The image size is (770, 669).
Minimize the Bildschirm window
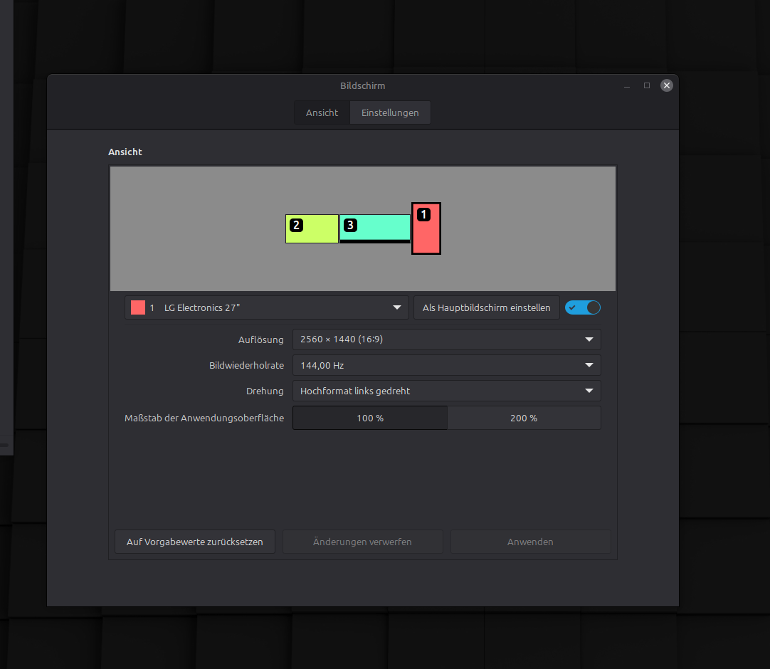627,86
